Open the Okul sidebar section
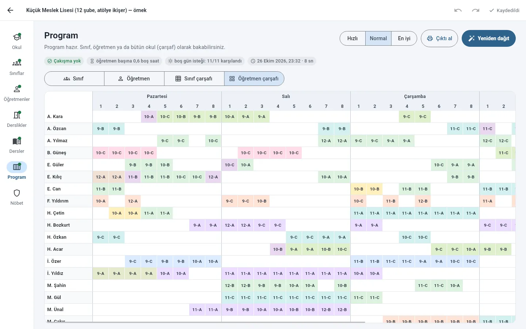This screenshot has height=329, width=526. (17, 41)
